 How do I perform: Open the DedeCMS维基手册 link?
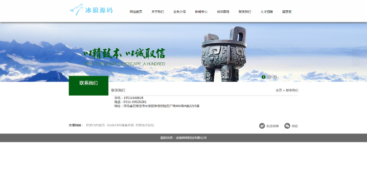120,125
